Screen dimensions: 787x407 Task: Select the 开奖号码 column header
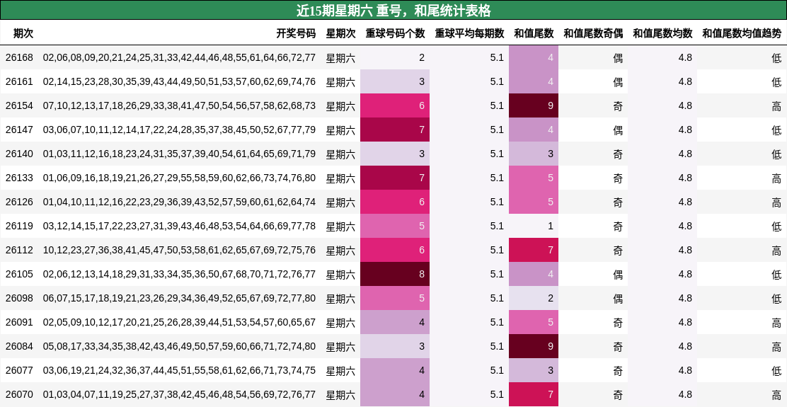tap(296, 34)
